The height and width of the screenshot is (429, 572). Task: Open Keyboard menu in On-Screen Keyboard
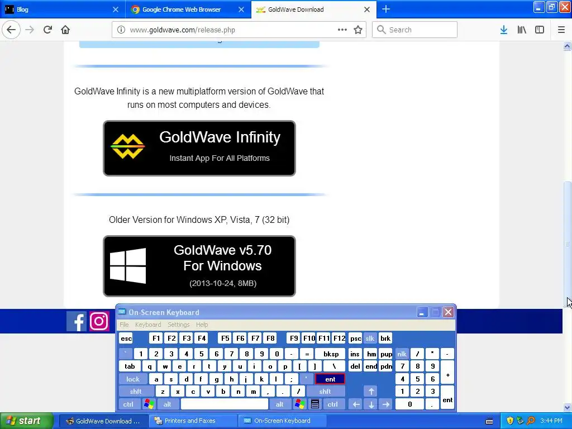point(147,325)
